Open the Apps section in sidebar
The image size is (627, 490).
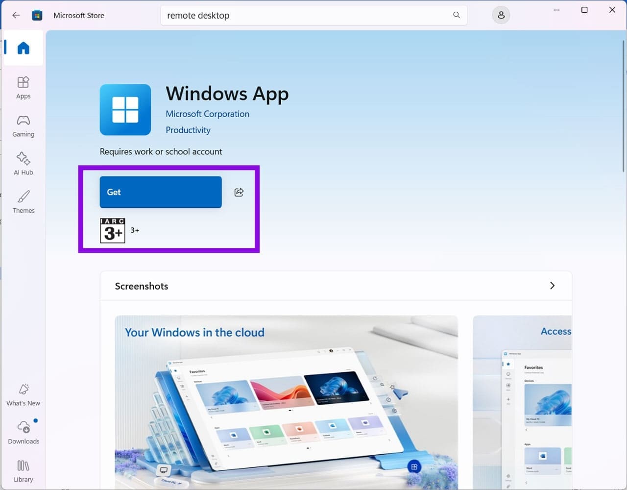pyautogui.click(x=24, y=88)
